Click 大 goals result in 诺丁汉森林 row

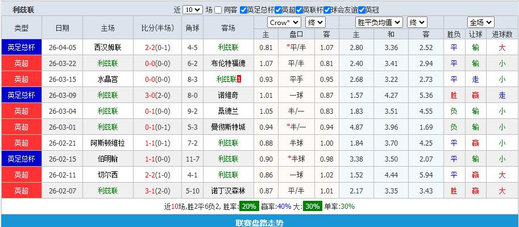502,191
